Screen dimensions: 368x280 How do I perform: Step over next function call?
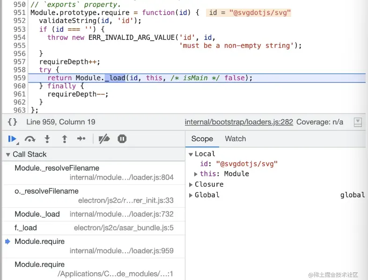30,139
